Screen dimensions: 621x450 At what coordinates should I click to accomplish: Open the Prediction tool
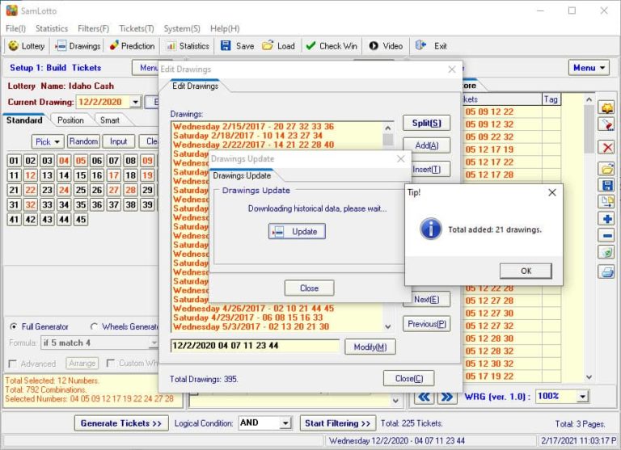pos(133,46)
